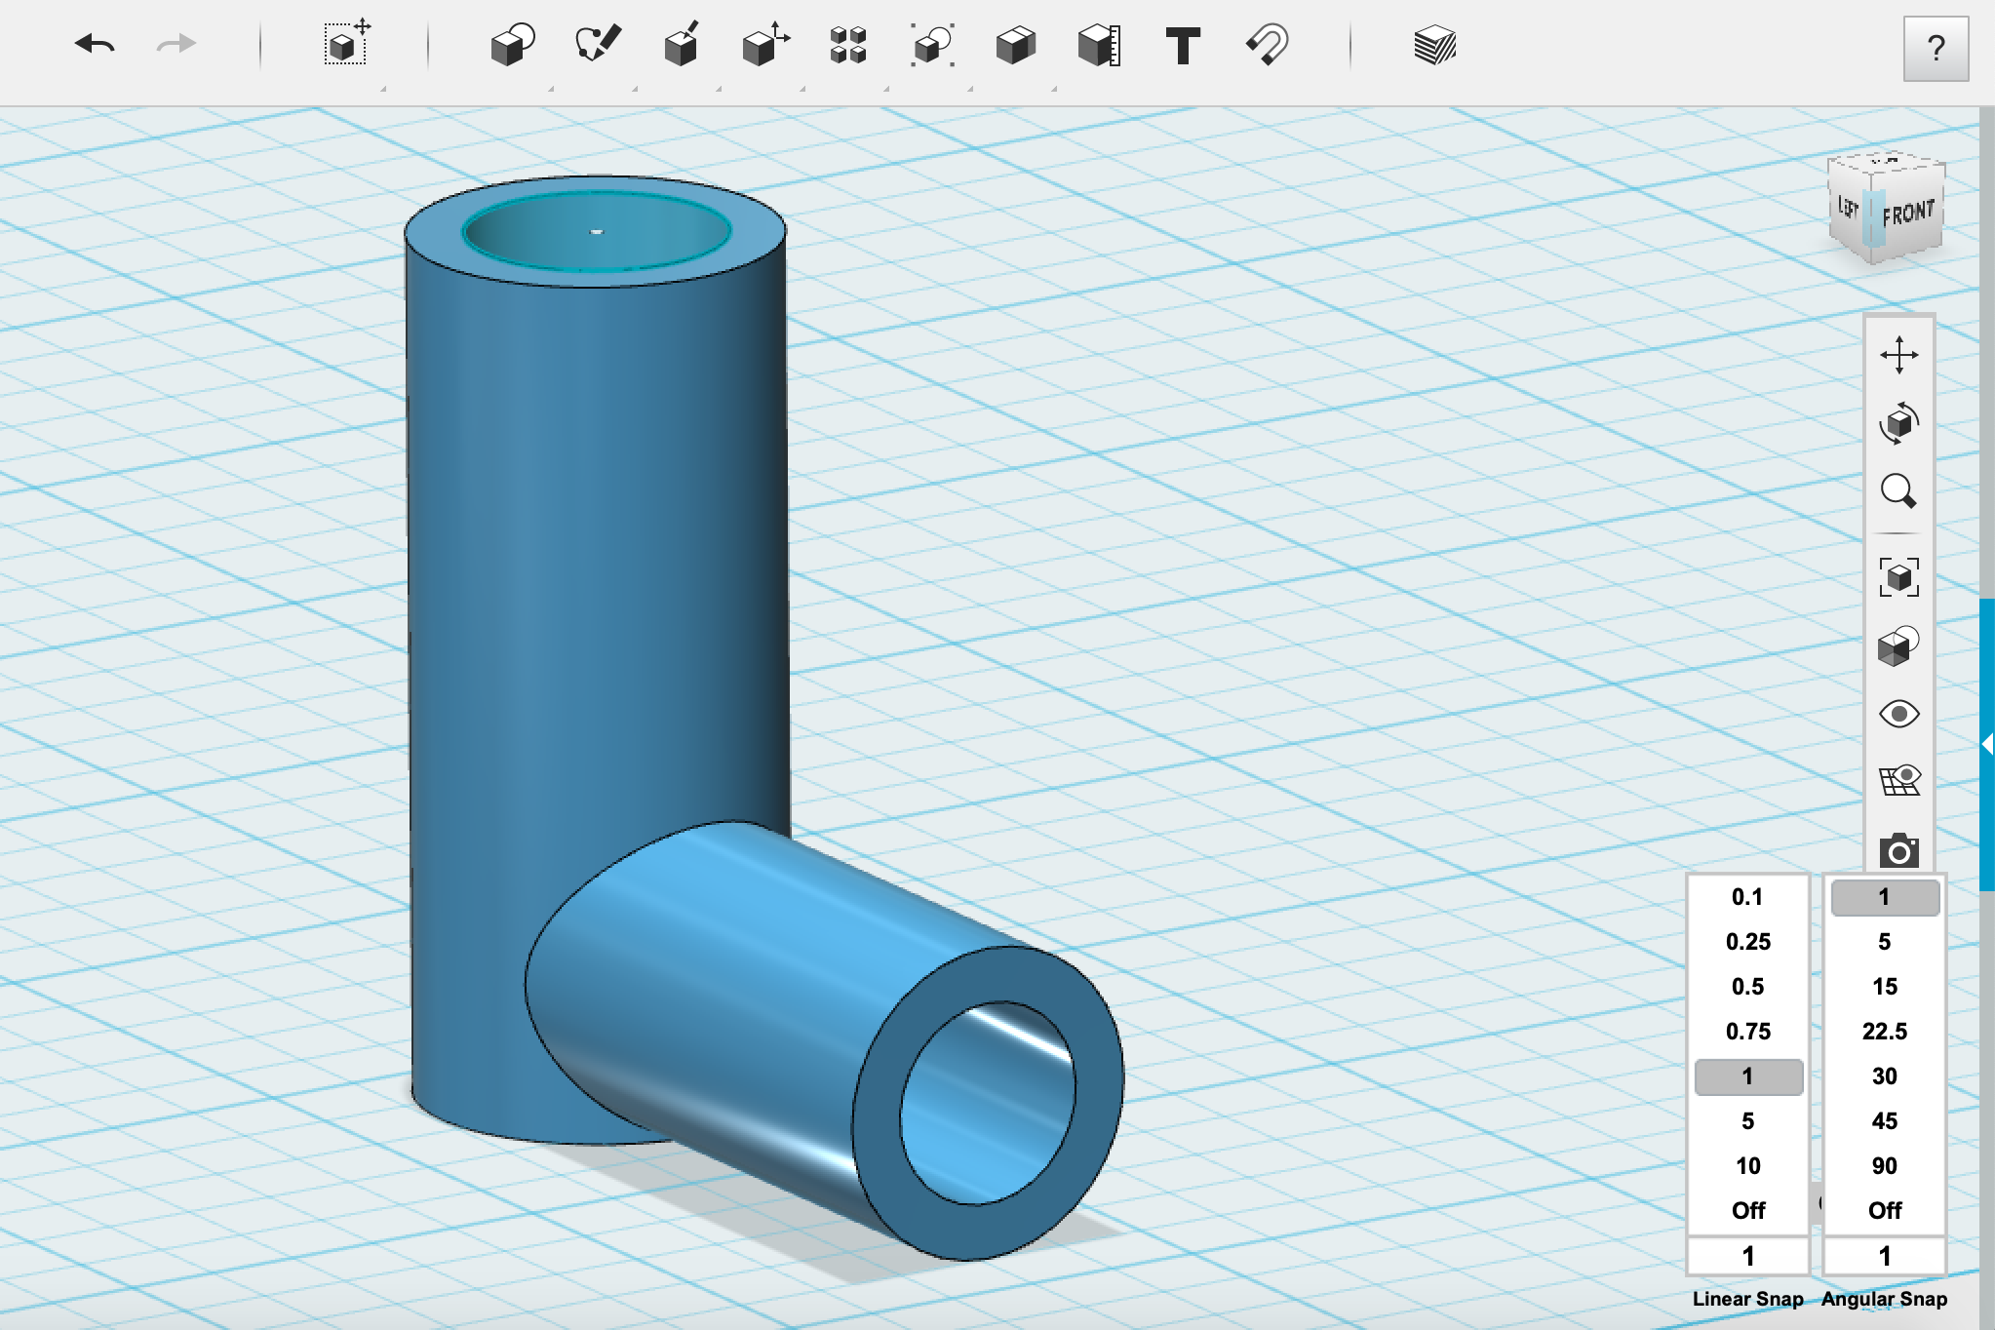Set Linear Snap to 10
Viewport: 1995px width, 1330px height.
pyautogui.click(x=1748, y=1166)
